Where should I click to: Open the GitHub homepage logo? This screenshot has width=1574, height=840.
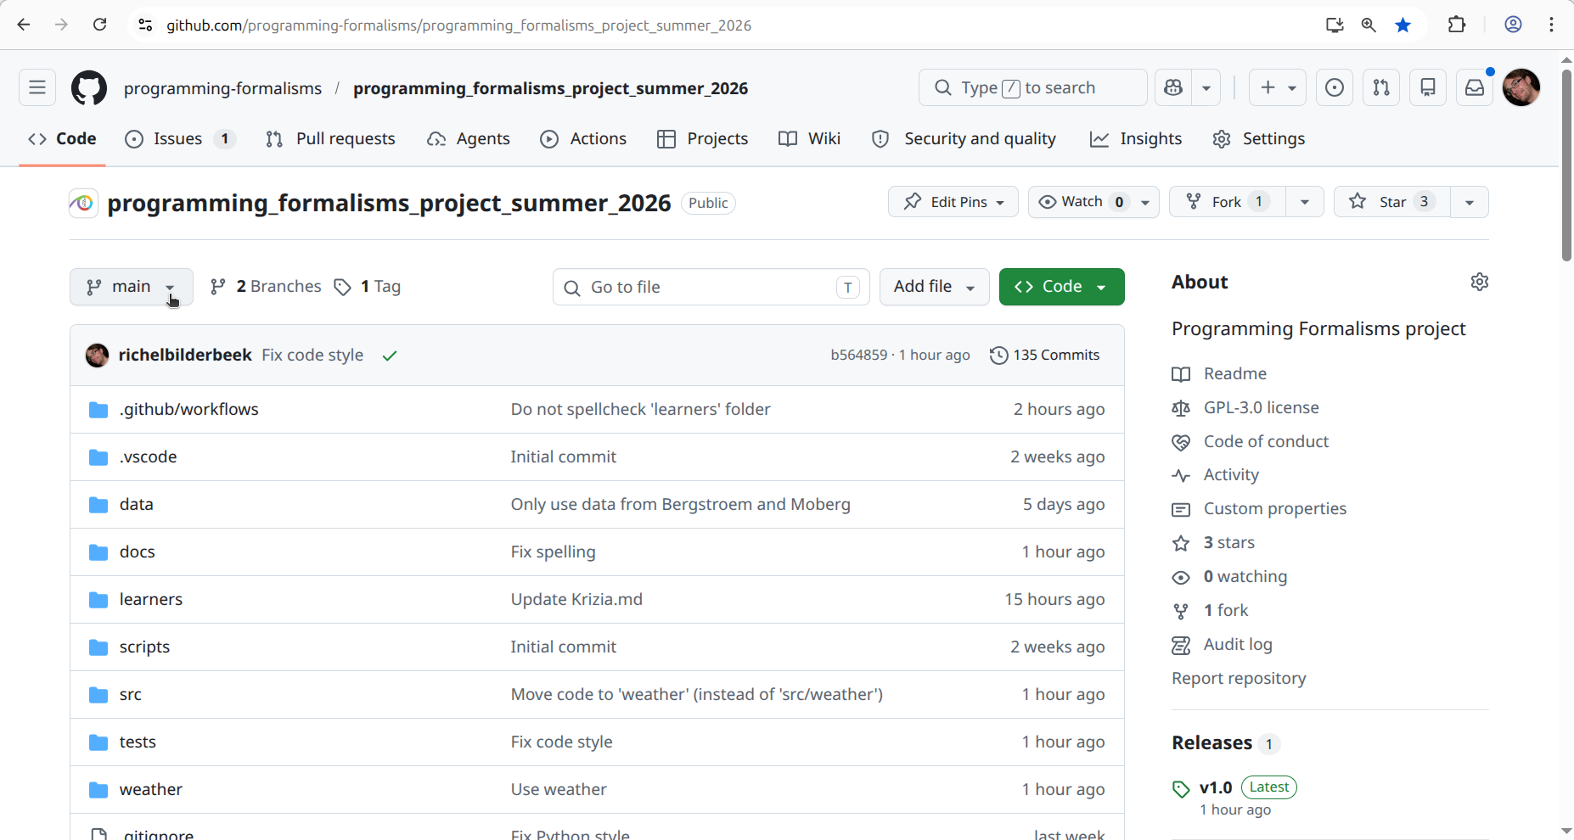[x=89, y=87]
